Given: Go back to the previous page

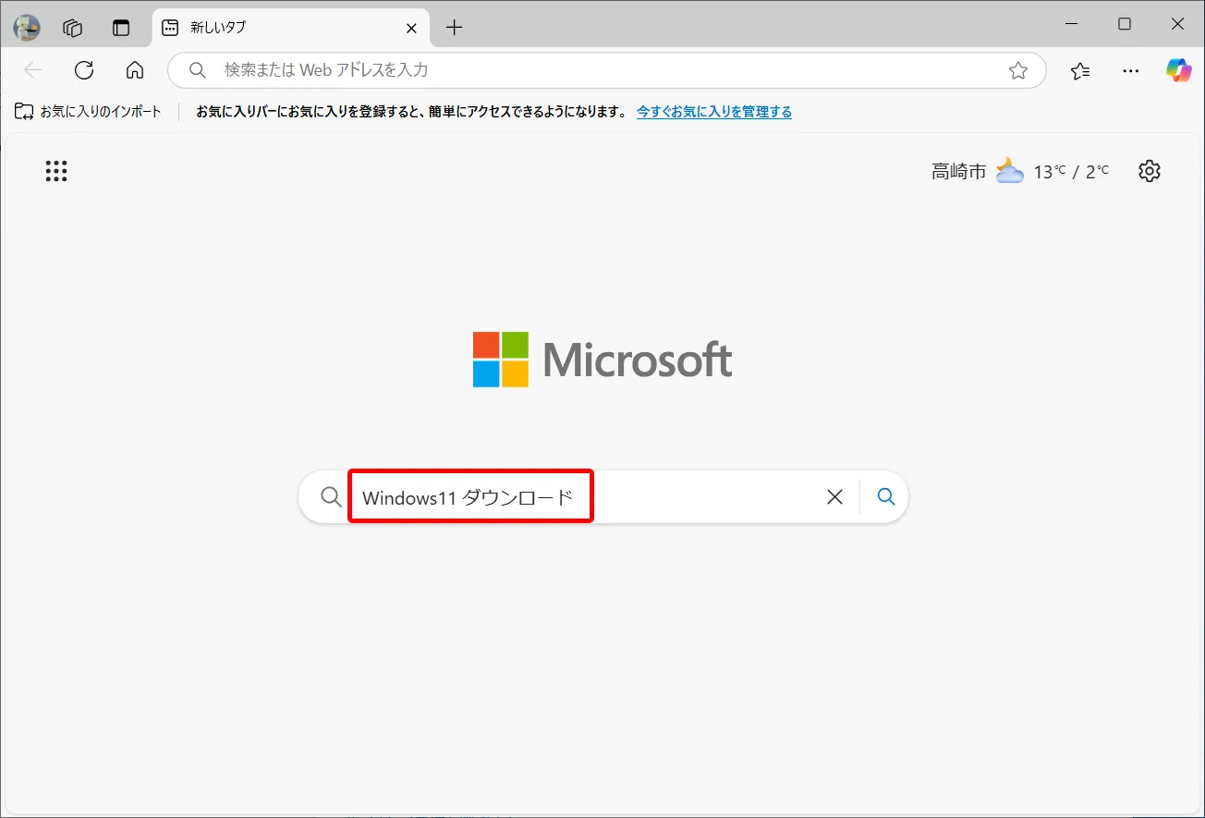Looking at the screenshot, I should click(x=33, y=70).
